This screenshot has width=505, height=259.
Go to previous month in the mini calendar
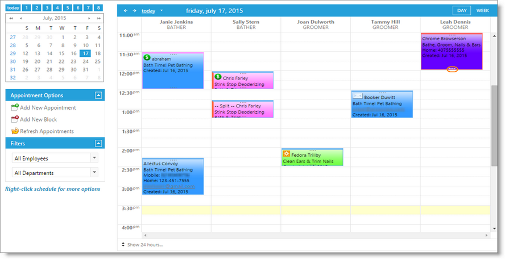[x=20, y=18]
